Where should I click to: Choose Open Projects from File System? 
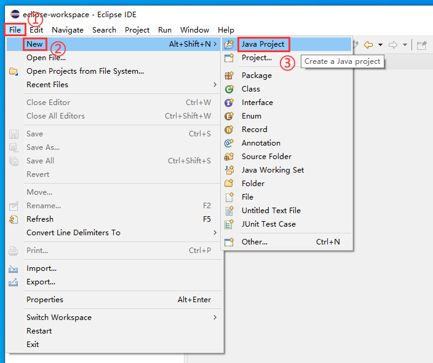tap(85, 71)
